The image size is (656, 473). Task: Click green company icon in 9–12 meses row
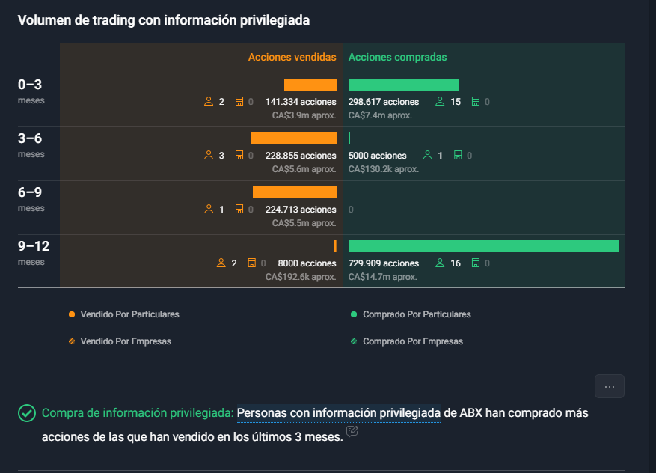(x=476, y=263)
